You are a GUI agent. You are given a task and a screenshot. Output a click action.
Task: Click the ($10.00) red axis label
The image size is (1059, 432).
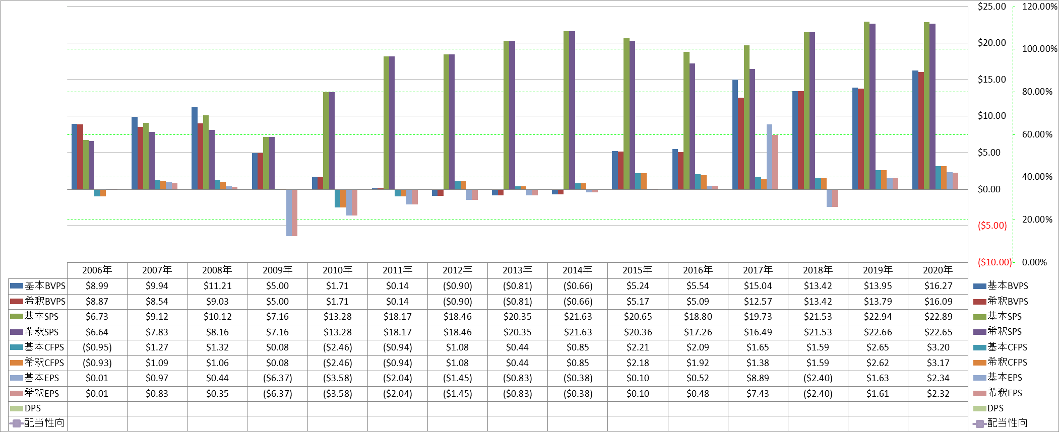[994, 262]
